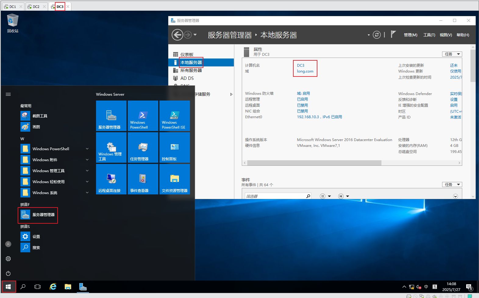Switch to the DC1 VM tab
The height and width of the screenshot is (298, 479).
pyautogui.click(x=13, y=6)
